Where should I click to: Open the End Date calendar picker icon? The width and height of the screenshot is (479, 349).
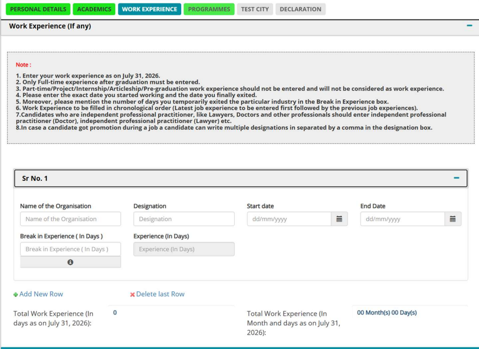tap(453, 219)
